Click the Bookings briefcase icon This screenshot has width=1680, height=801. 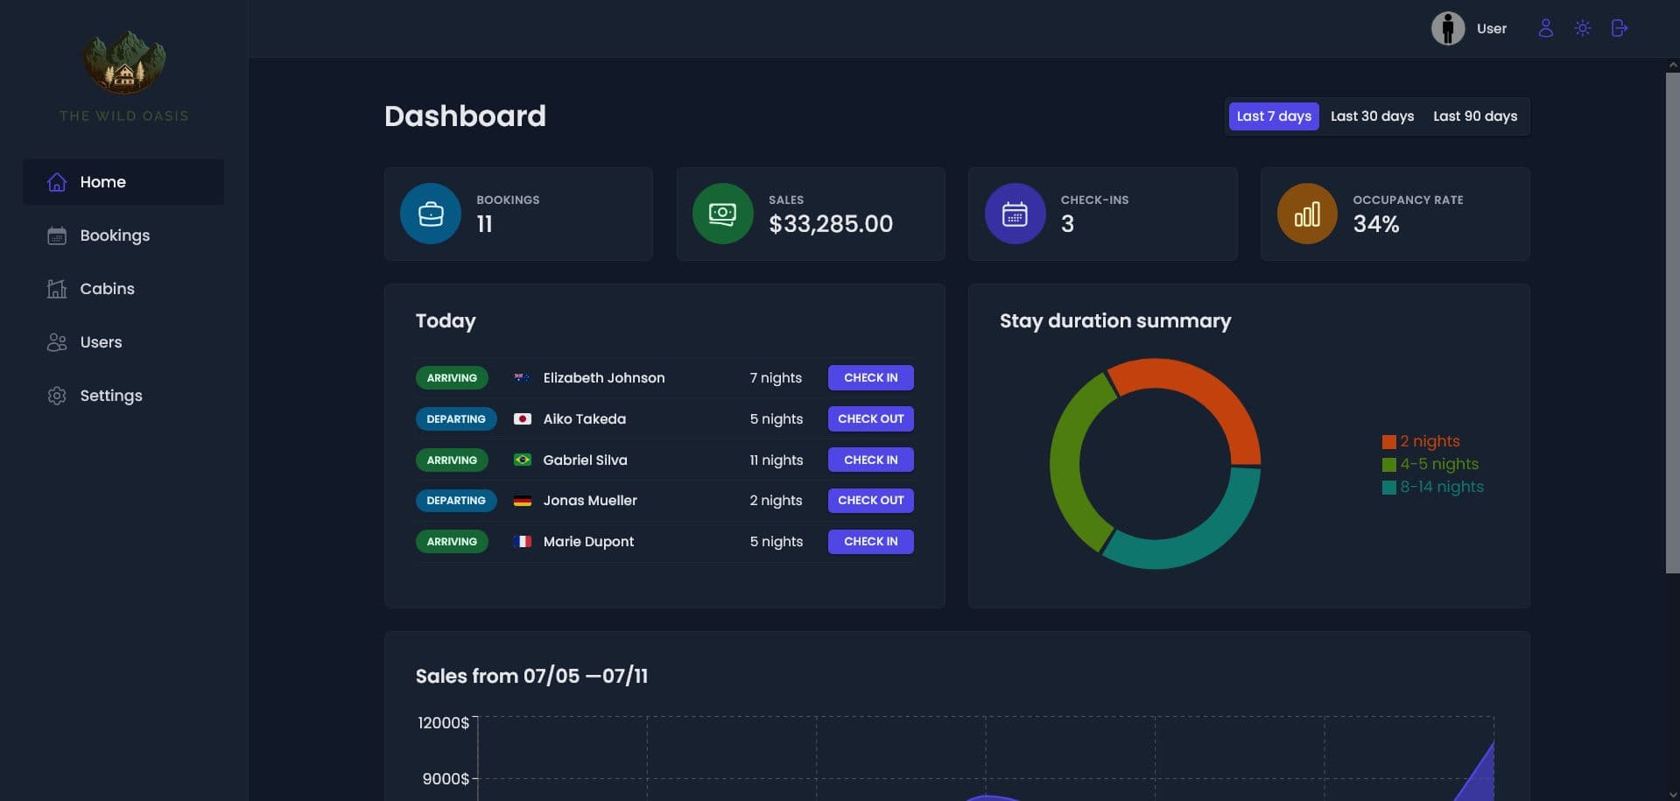(x=431, y=214)
